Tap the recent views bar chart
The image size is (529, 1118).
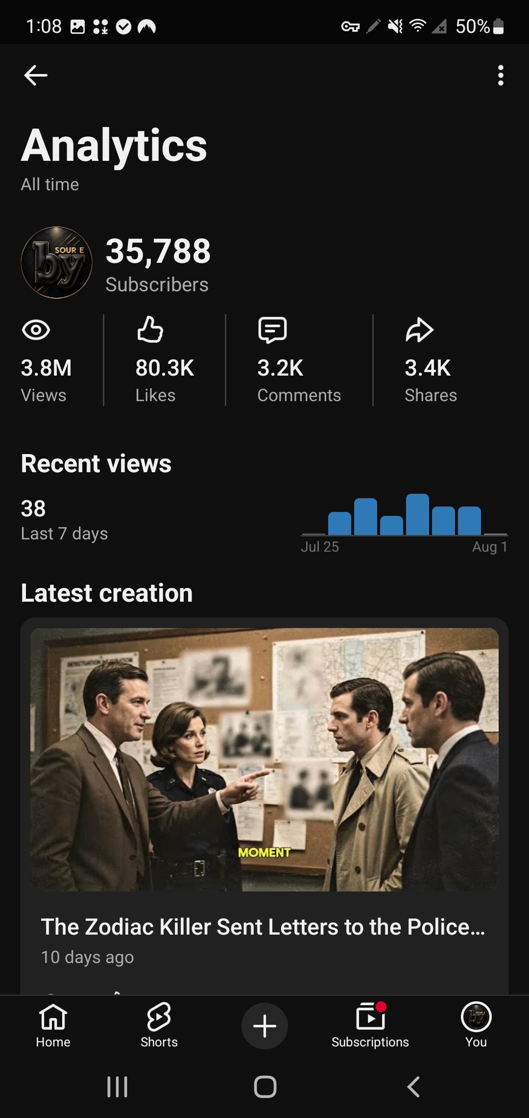pos(405,514)
